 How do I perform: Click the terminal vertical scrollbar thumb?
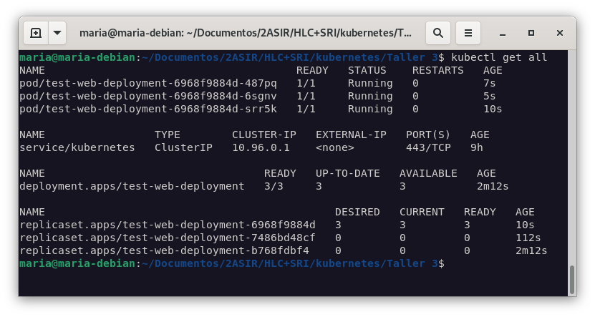tap(571, 279)
